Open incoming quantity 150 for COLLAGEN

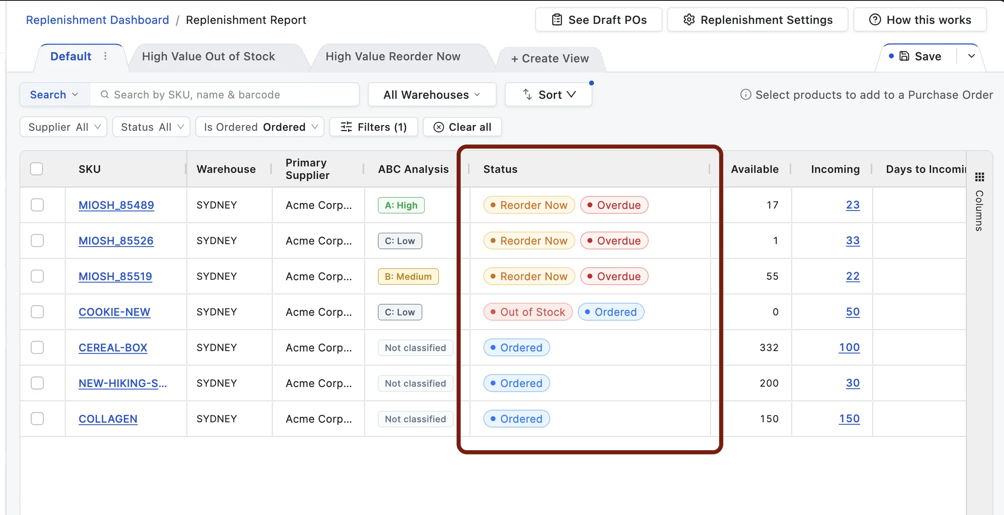coord(849,418)
